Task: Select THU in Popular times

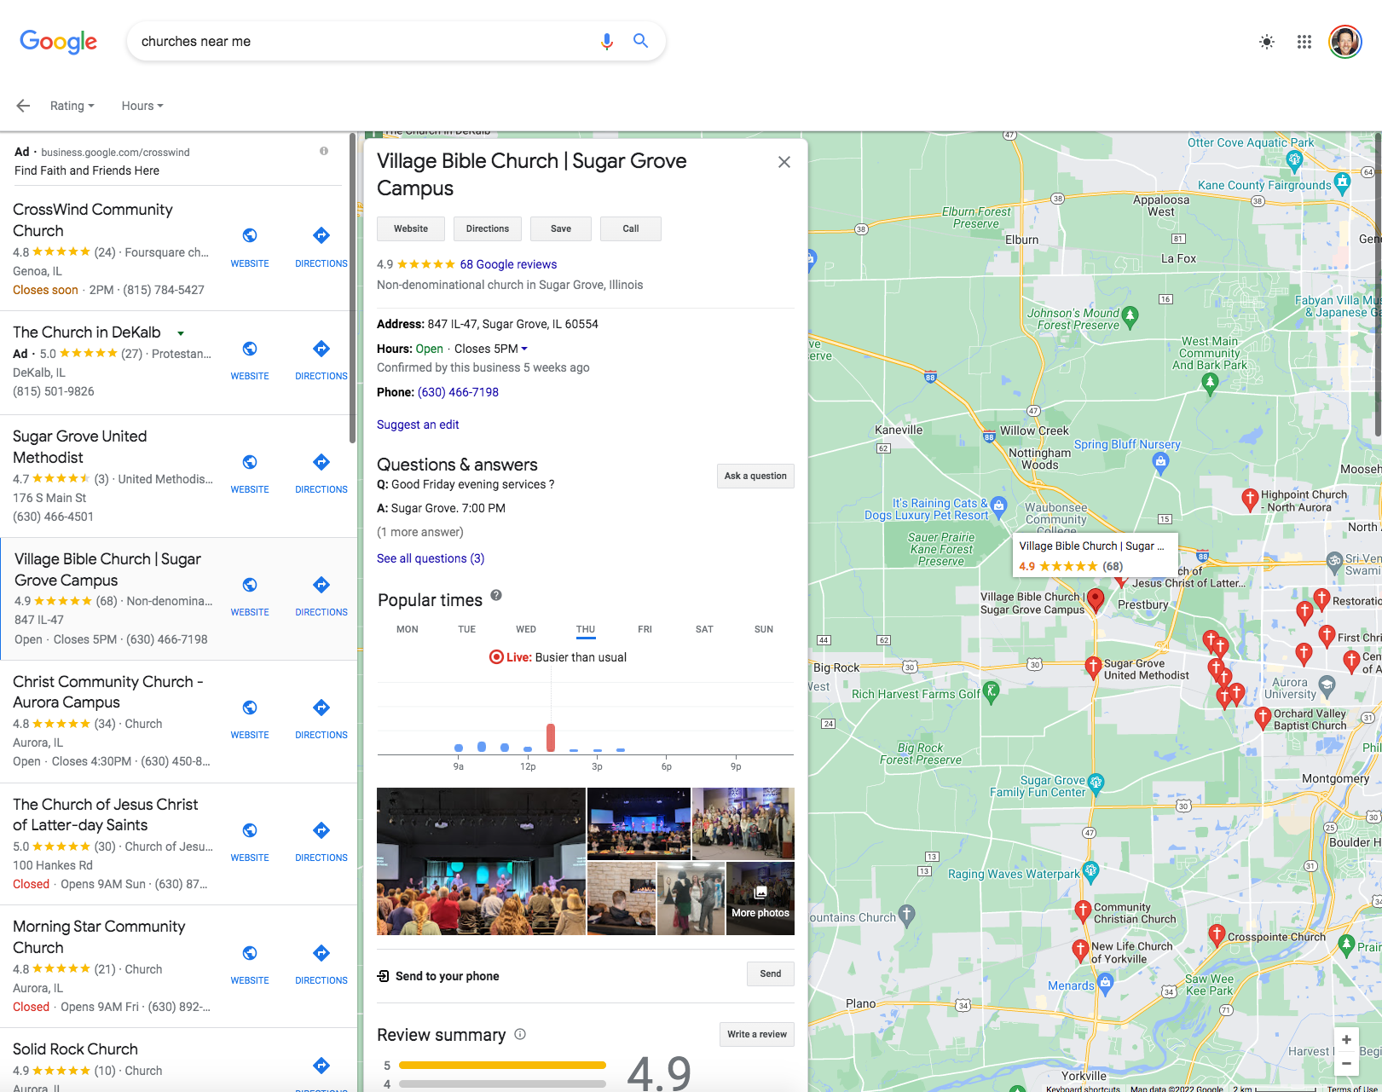Action: click(x=586, y=630)
